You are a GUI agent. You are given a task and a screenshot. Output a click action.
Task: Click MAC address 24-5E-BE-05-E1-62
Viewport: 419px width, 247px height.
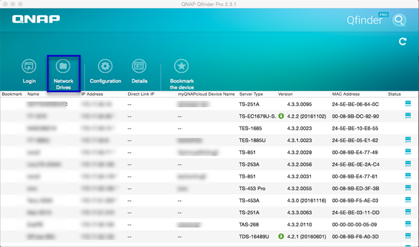pos(355,140)
